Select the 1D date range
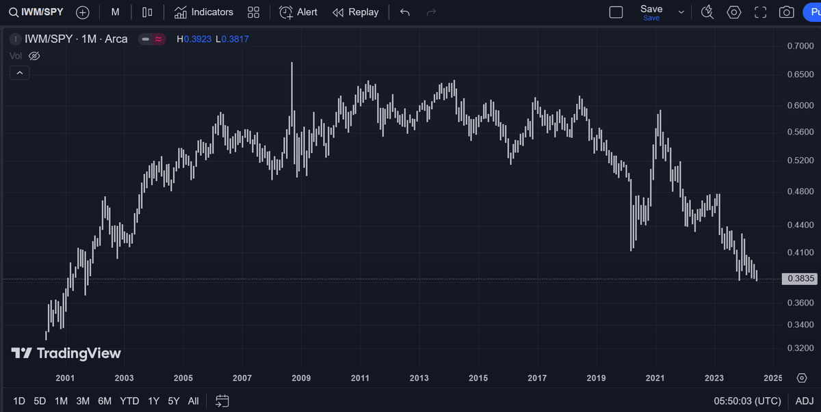821x412 pixels. 19,401
